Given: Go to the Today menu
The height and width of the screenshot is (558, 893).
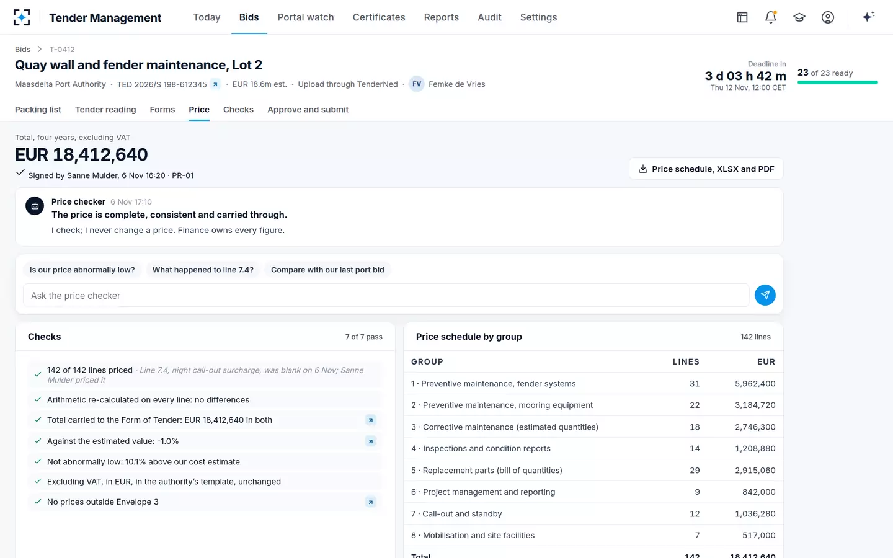Looking at the screenshot, I should pos(207,17).
